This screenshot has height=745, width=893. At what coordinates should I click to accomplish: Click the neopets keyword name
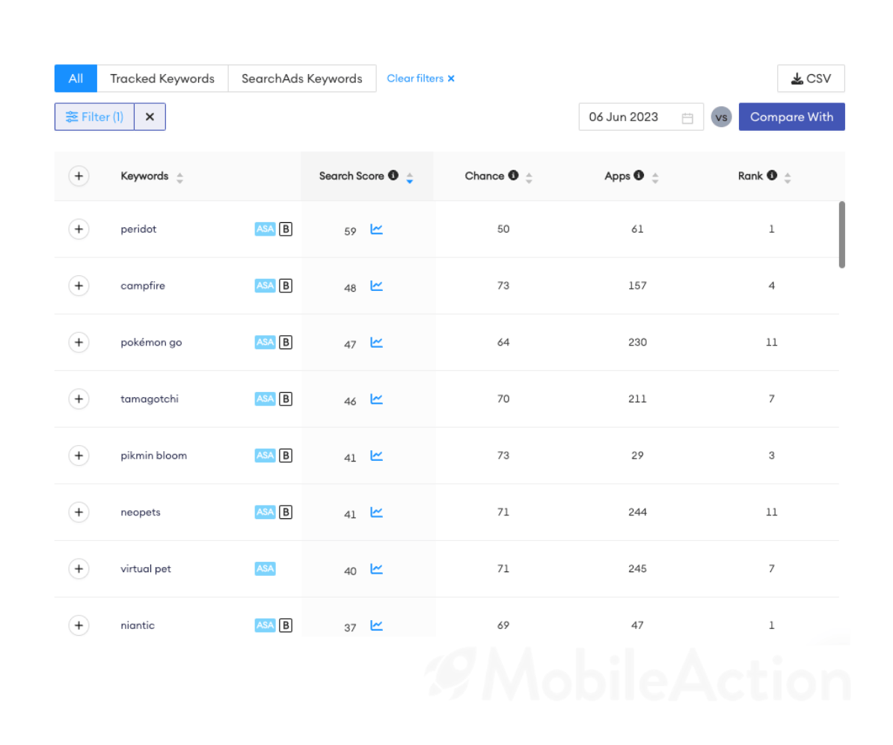tap(140, 512)
